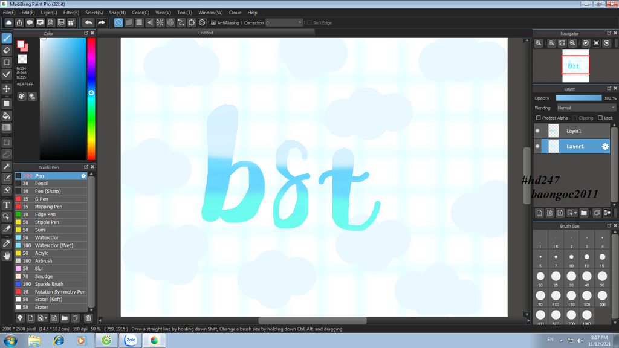
Task: Delete brush using trash icon
Action: point(88,318)
